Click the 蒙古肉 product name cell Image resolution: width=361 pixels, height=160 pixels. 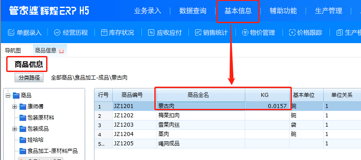click(201, 106)
